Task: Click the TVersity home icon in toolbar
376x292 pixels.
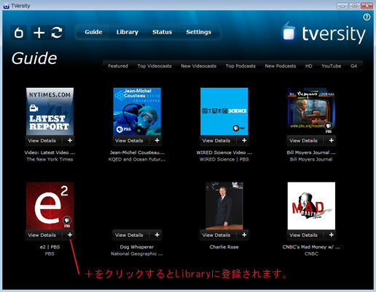Action: click(19, 33)
